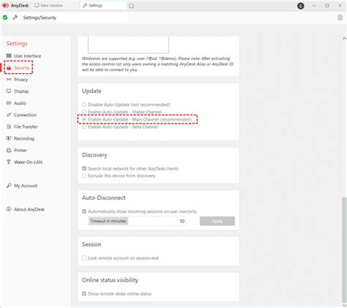
Task: Click the vertical scrollbar thumb
Action: click(x=344, y=250)
